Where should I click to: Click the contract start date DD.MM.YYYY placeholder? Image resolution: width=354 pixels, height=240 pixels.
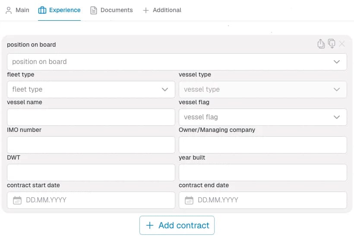pyautogui.click(x=46, y=200)
